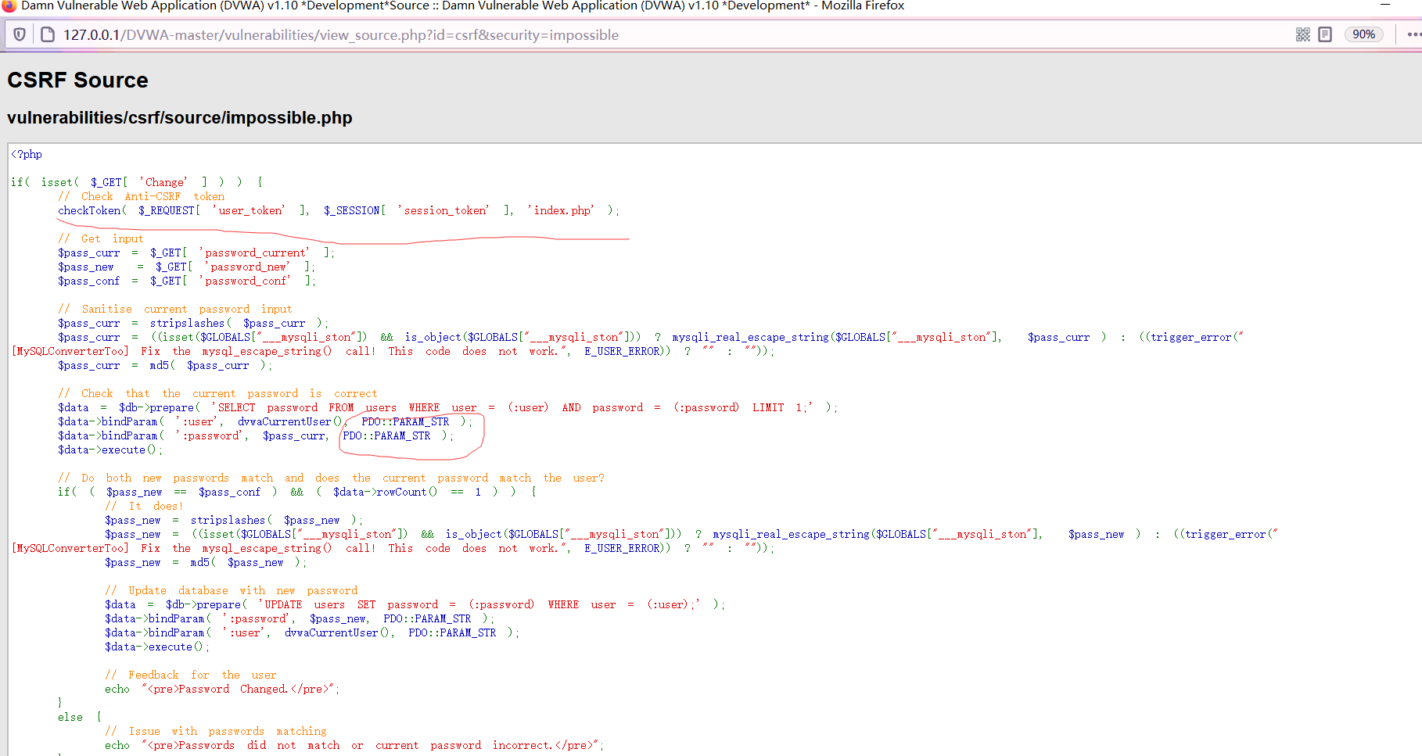
Task: Click 'md5( $pass_curr )' line
Action: coord(165,365)
